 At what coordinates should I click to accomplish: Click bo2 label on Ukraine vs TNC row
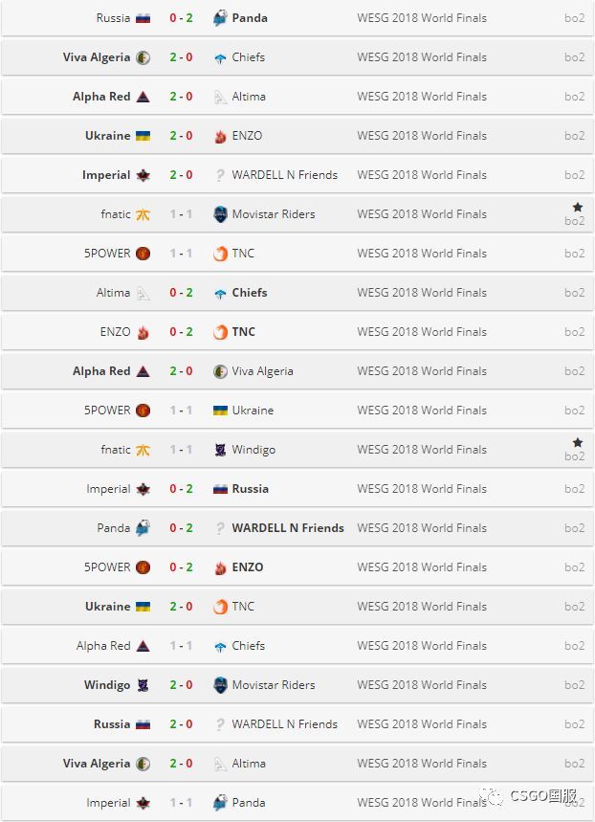[x=574, y=607]
